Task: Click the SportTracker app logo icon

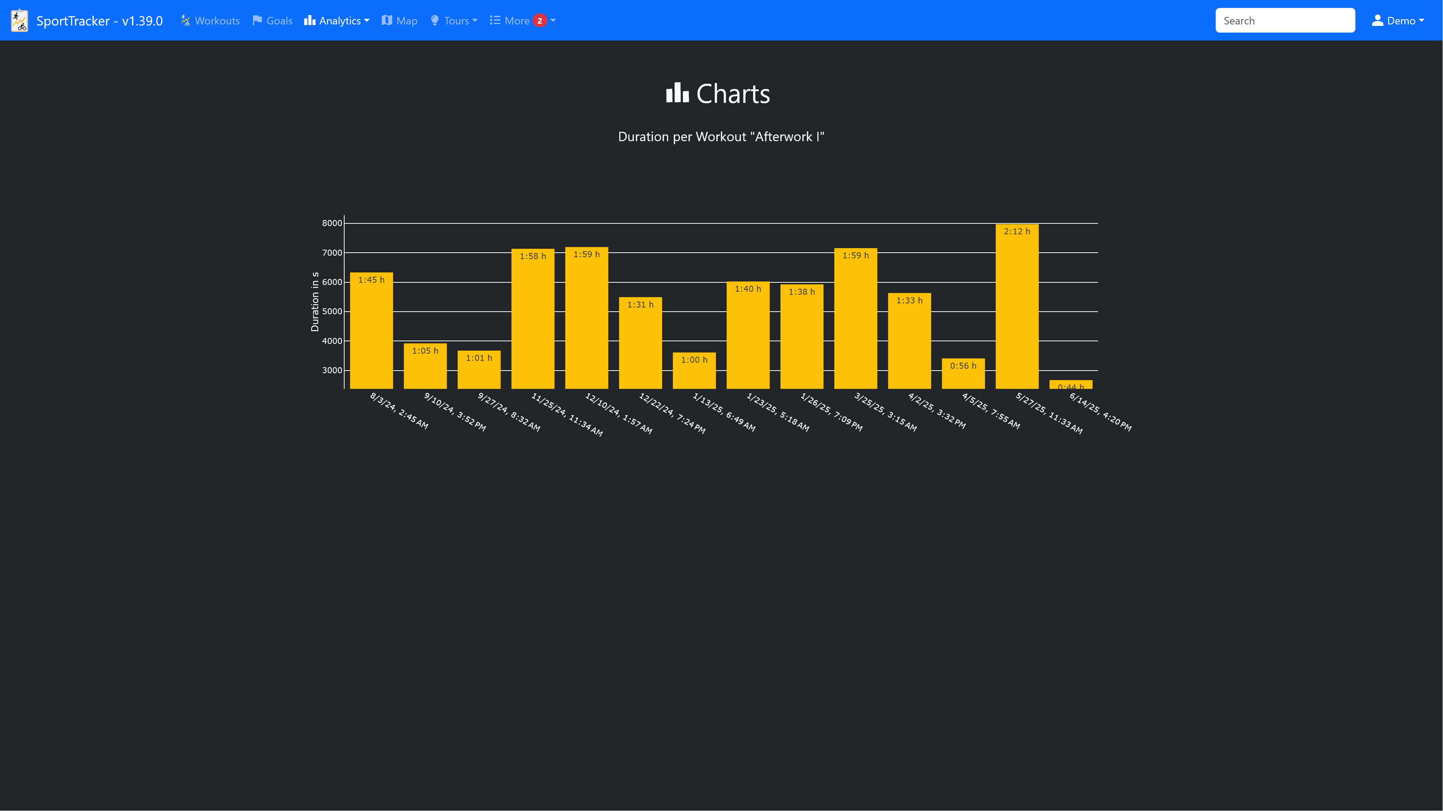Action: pos(20,21)
